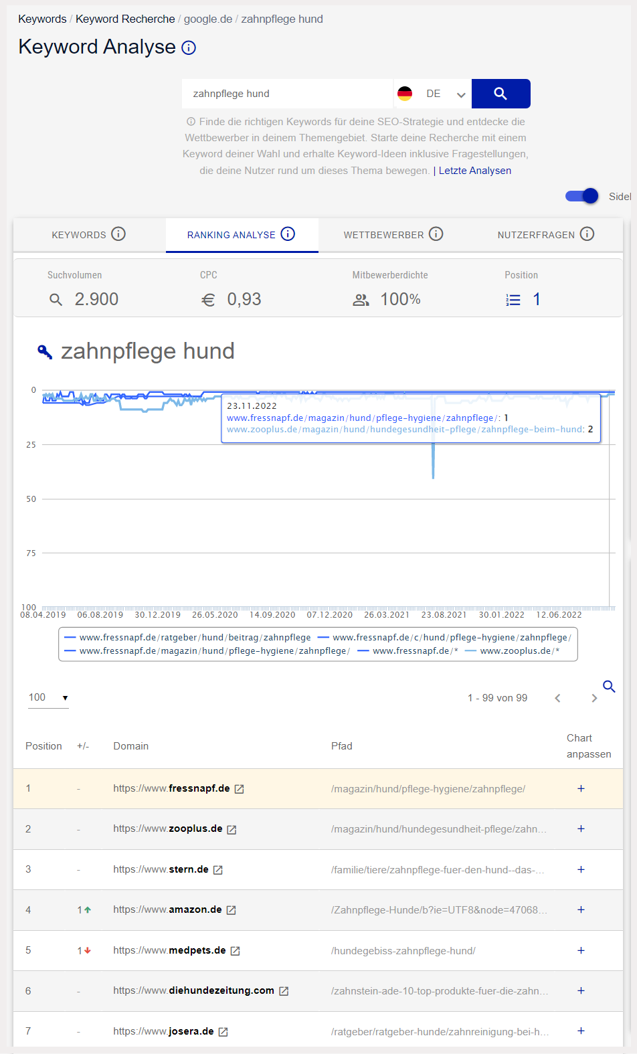The height and width of the screenshot is (1054, 637).
Task: Add diehundezeitung.com row to chart
Action: pyautogui.click(x=581, y=990)
